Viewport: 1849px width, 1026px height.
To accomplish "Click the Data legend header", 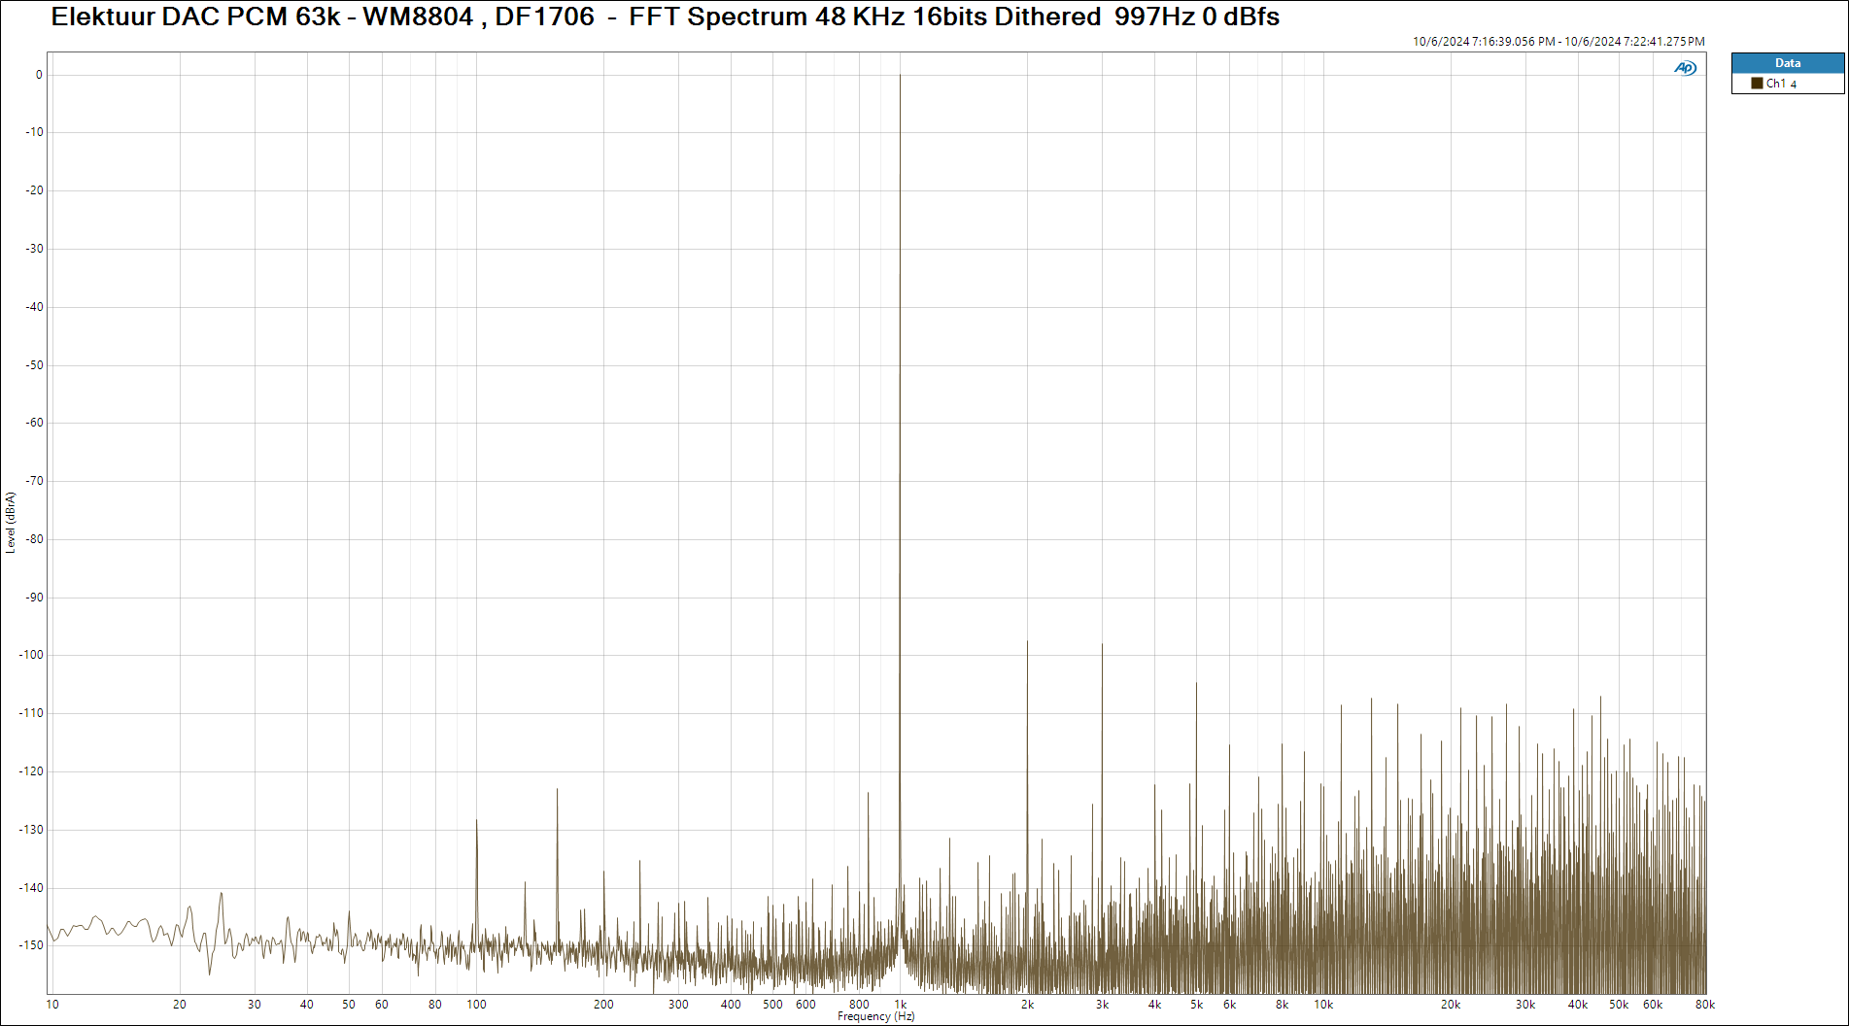I will pyautogui.click(x=1787, y=63).
